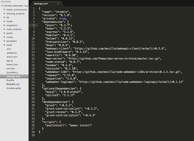Click the "nunjucks": "0.1.10" entry
Screen dimensions: 194x141
pyautogui.click(x=61, y=68)
